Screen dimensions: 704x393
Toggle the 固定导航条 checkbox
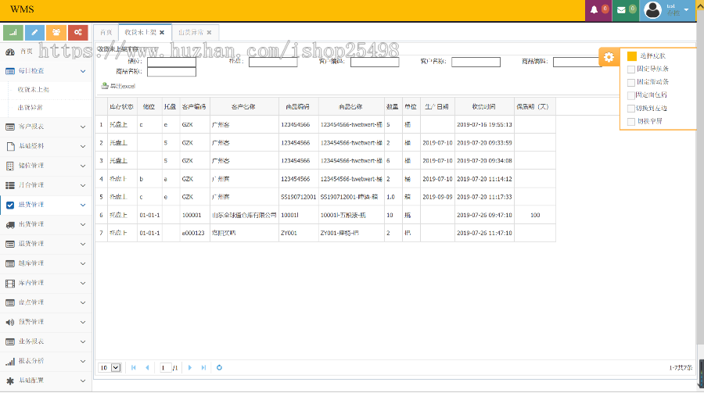click(x=631, y=69)
